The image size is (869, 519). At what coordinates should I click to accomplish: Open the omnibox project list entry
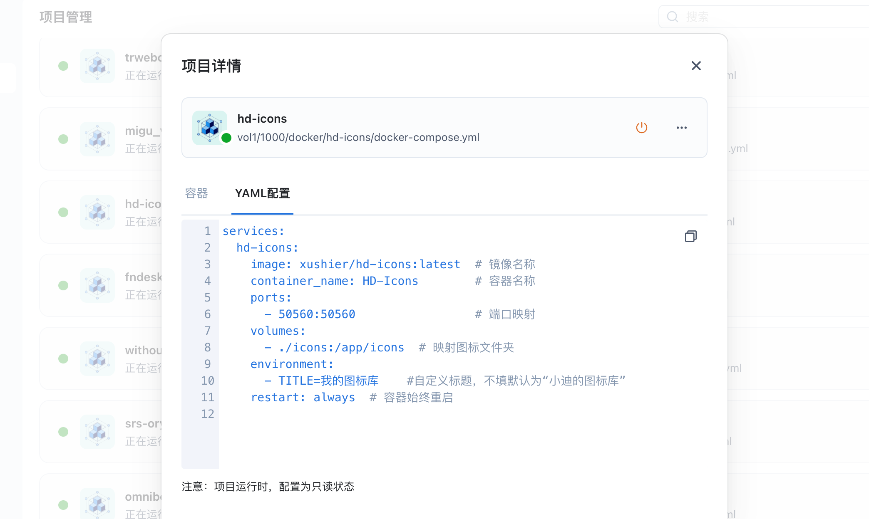click(x=143, y=497)
